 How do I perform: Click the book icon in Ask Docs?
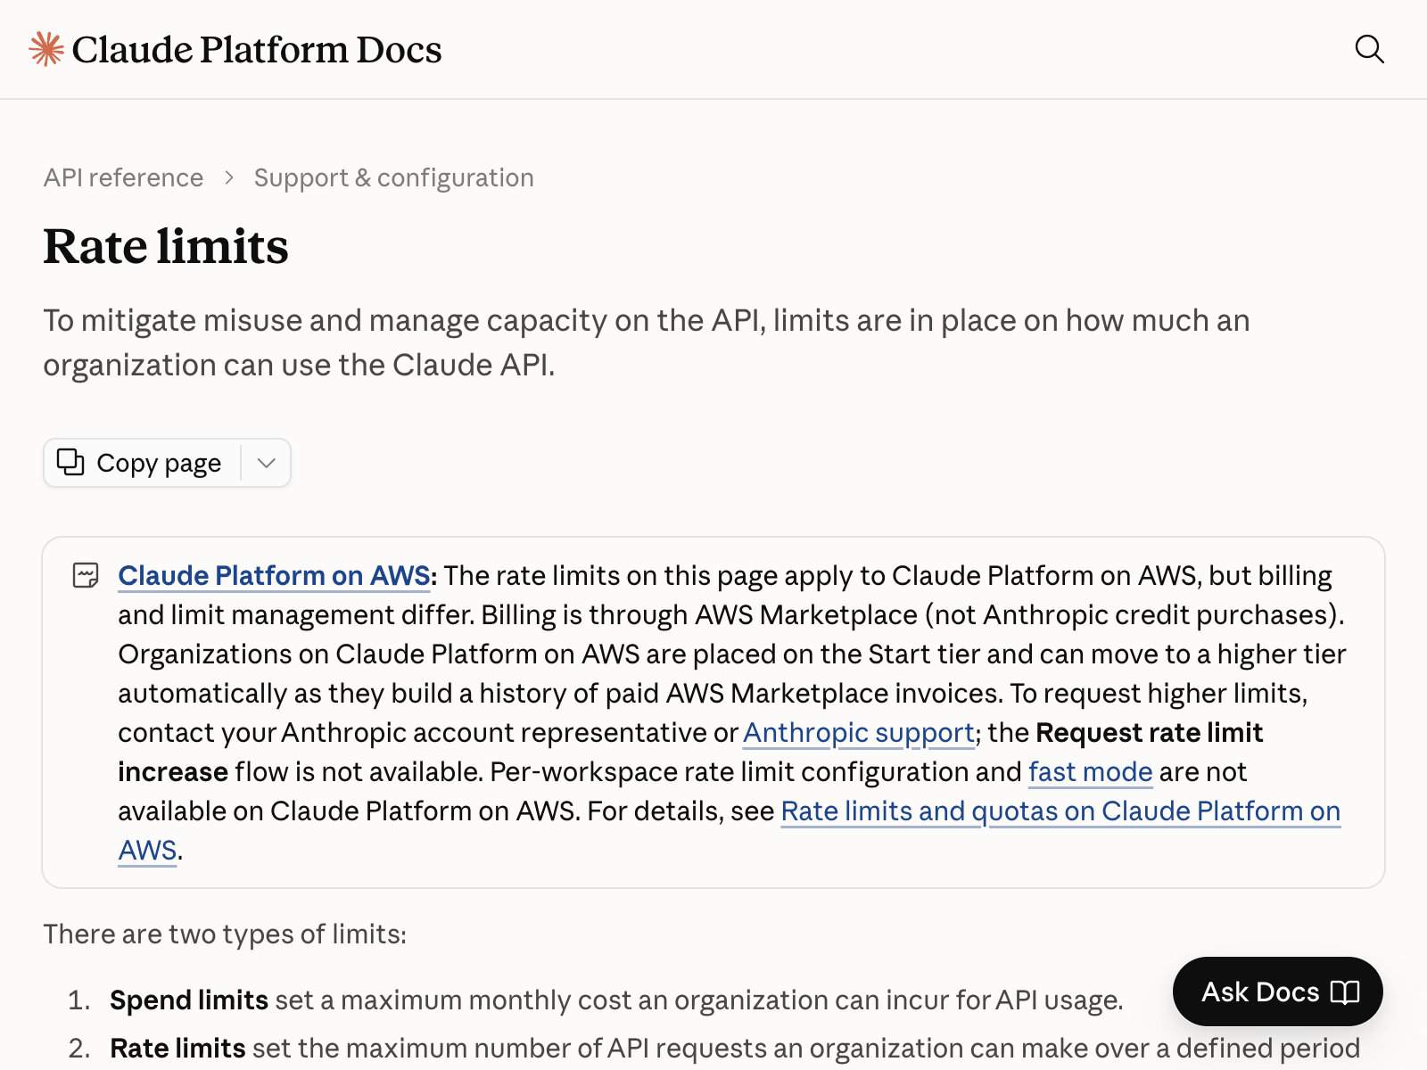[1345, 992]
